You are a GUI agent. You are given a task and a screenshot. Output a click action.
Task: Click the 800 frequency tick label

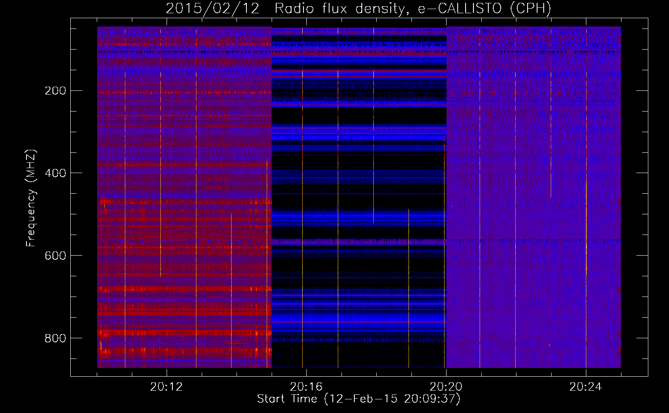[55, 338]
